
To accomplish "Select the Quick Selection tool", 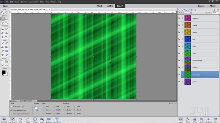I will click(x=7, y=23).
